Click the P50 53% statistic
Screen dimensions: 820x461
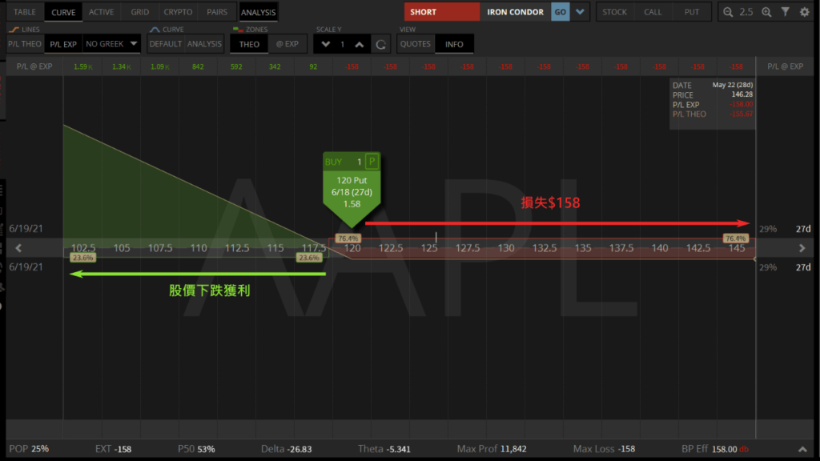(x=196, y=448)
